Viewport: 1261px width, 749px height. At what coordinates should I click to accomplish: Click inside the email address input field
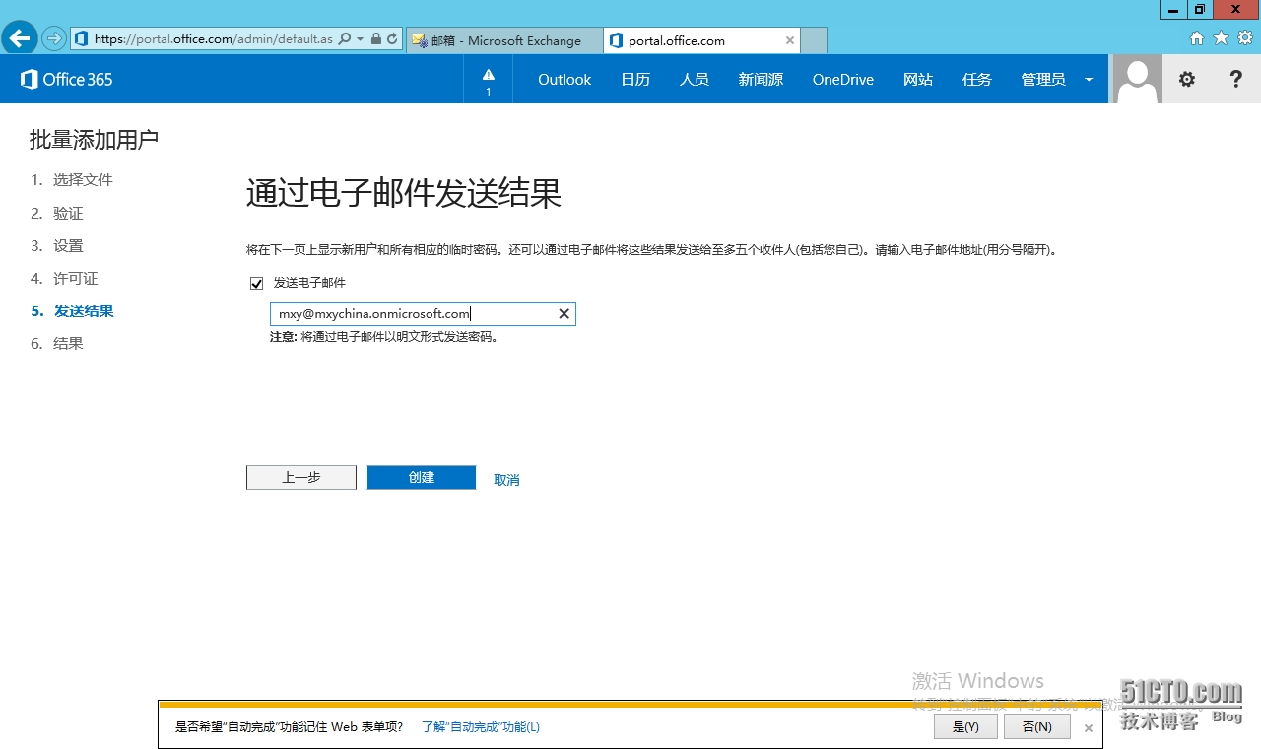pos(414,313)
